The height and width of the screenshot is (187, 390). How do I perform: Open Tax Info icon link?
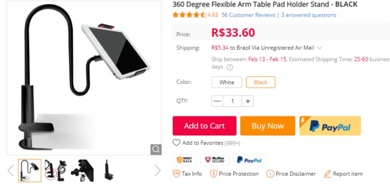[176, 174]
